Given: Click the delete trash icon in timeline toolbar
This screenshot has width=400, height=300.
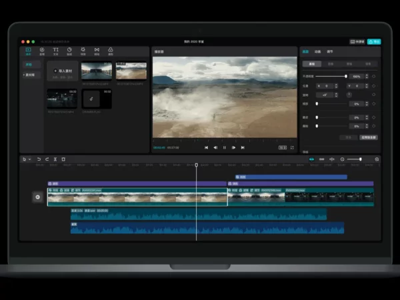Looking at the screenshot, I should [63, 159].
